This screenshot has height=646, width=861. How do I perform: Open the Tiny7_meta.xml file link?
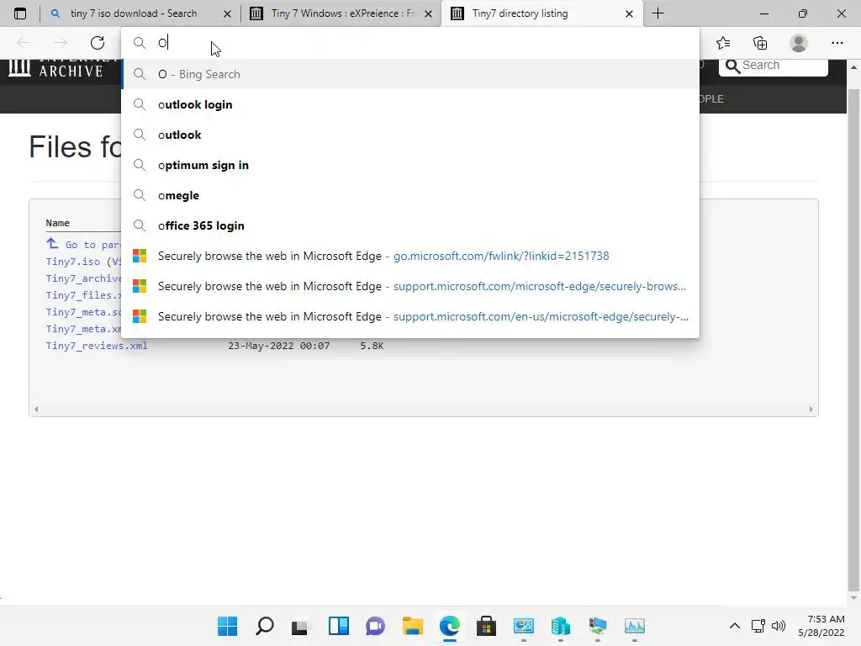click(83, 329)
